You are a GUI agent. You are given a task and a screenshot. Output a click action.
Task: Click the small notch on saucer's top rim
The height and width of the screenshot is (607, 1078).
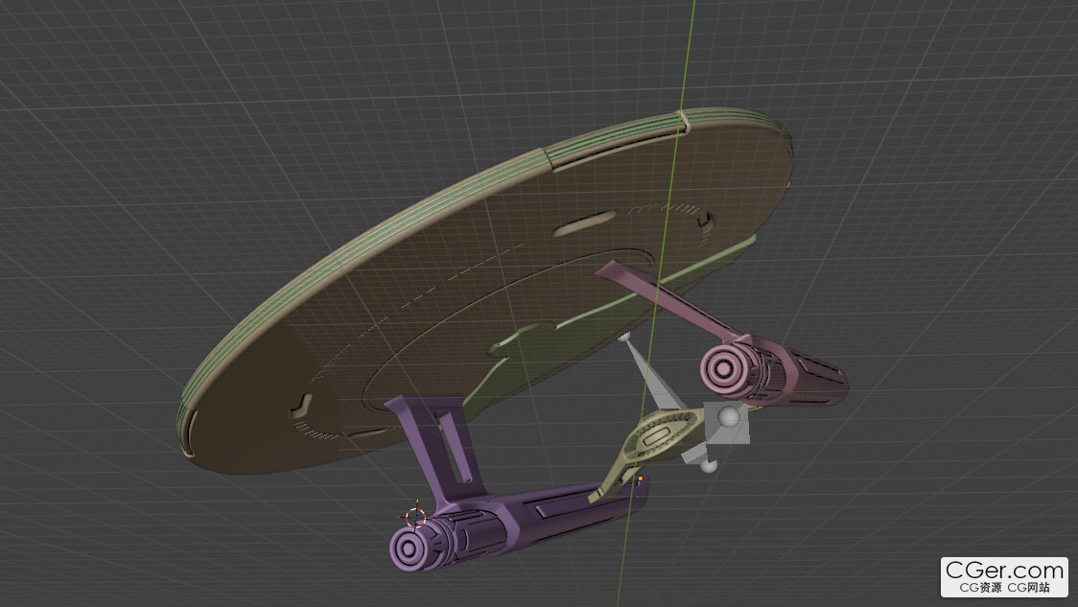682,119
